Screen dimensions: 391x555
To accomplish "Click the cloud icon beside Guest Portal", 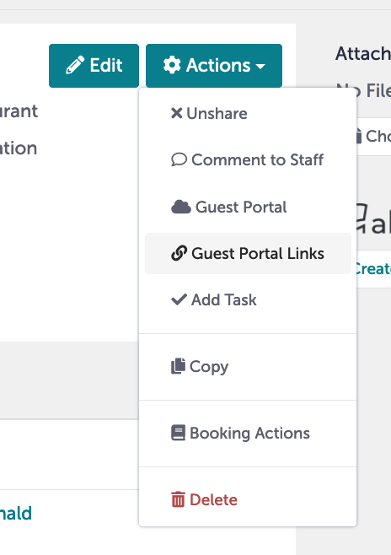I will (x=181, y=207).
